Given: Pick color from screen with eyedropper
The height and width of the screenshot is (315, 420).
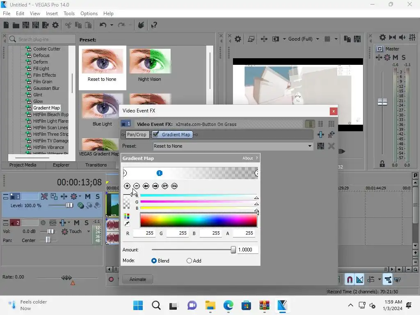Looking at the screenshot, I should click(127, 224).
